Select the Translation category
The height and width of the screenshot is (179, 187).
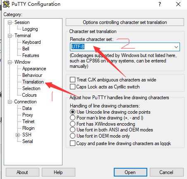(x=33, y=82)
